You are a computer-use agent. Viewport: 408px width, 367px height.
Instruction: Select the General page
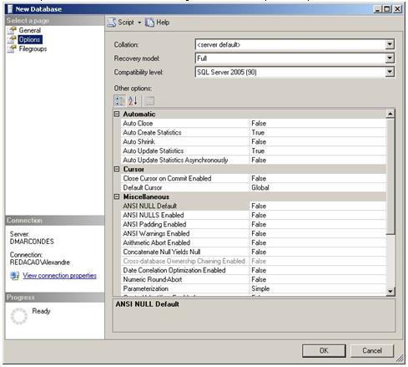click(x=30, y=30)
